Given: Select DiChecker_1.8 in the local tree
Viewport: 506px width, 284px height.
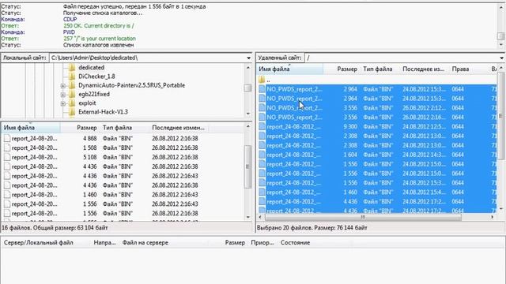Looking at the screenshot, I should click(96, 77).
